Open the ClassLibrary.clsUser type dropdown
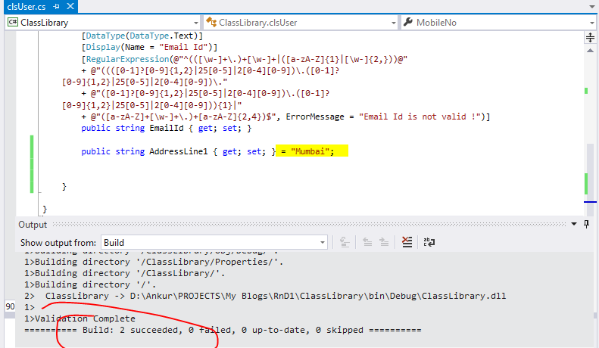This screenshot has height=348, width=599. pos(394,23)
